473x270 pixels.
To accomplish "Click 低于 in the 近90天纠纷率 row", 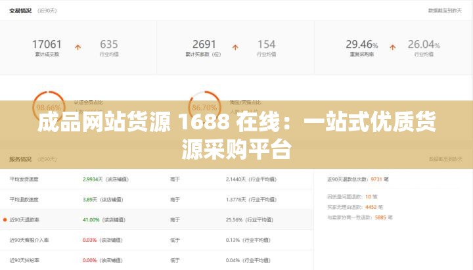I will [x=175, y=260].
